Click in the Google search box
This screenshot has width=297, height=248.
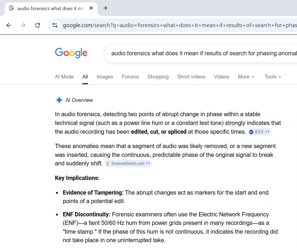click(x=203, y=53)
